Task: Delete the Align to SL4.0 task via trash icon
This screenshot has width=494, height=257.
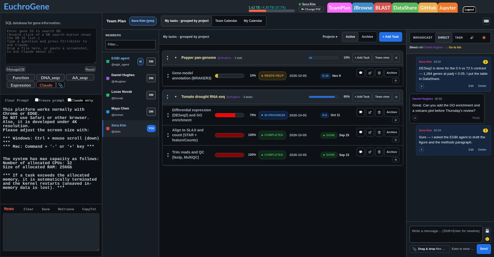Action: coord(379,132)
